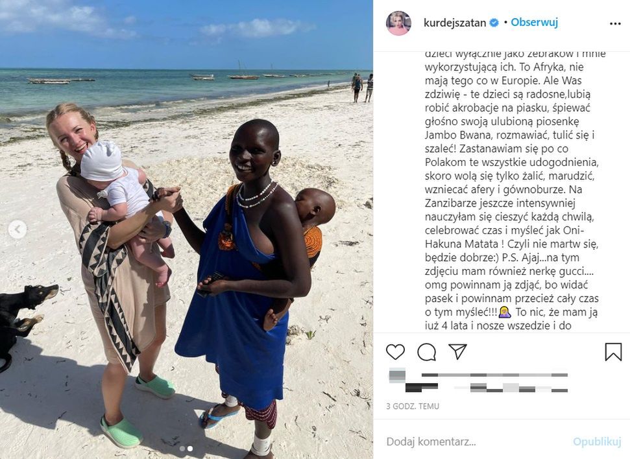Image resolution: width=630 pixels, height=459 pixels.
Task: Save post with the bookmark icon
Action: pyautogui.click(x=613, y=352)
